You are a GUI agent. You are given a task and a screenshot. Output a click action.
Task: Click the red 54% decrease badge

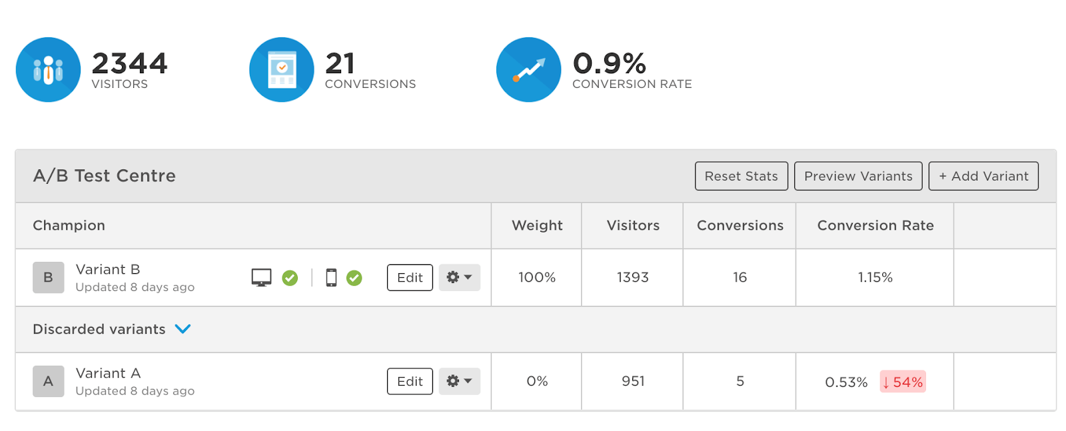903,382
